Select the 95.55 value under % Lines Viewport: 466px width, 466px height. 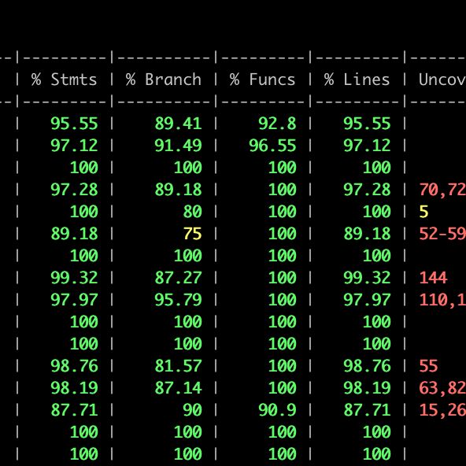[x=367, y=124]
